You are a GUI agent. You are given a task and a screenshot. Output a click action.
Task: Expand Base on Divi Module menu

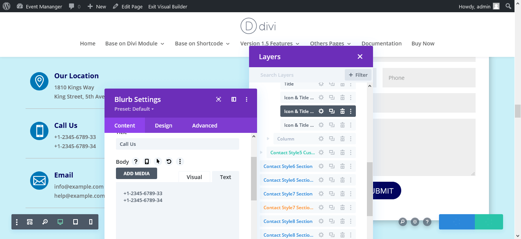click(x=135, y=44)
